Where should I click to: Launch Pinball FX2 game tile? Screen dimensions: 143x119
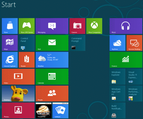(x=43, y=110)
